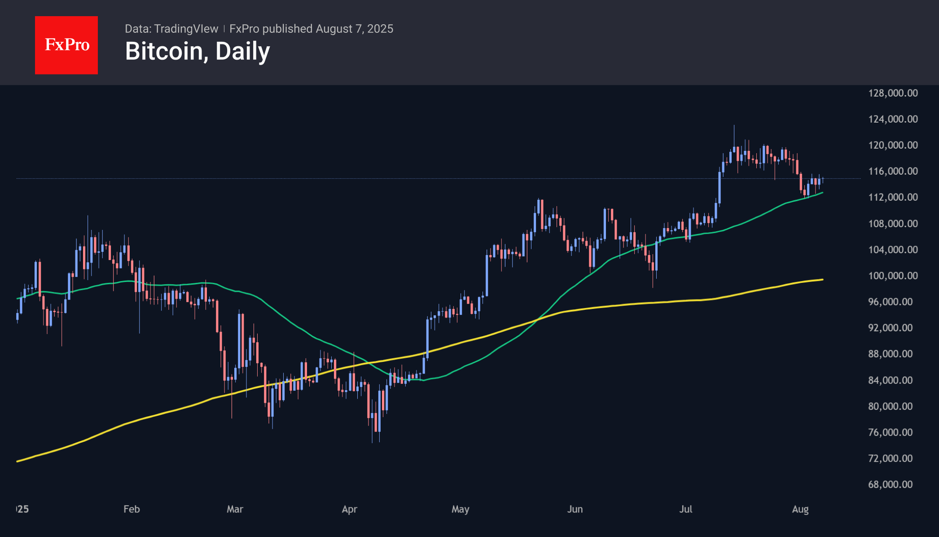Viewport: 939px width, 537px height.
Task: Click the "Data: TradingView" source text
Action: coord(171,29)
